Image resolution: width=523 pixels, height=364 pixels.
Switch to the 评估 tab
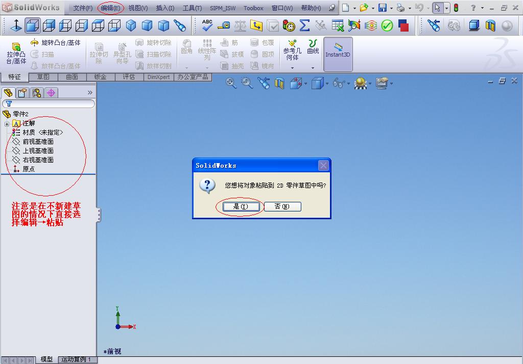tap(129, 77)
